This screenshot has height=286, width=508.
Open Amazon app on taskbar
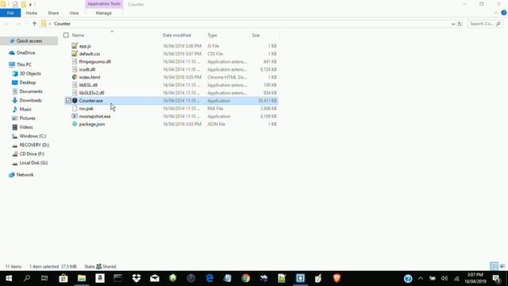(x=100, y=278)
